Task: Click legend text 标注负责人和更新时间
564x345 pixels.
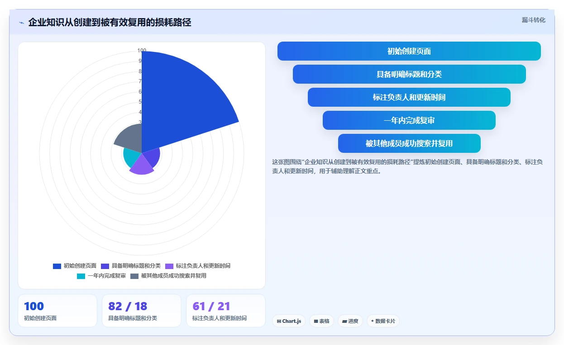Action: [203, 266]
